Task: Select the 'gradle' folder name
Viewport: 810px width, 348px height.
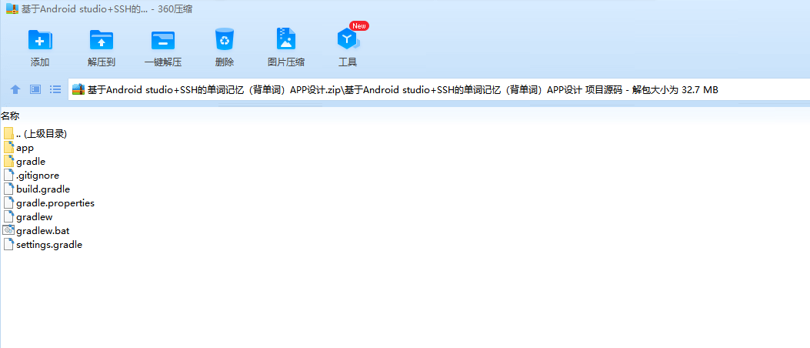Action: click(x=31, y=162)
